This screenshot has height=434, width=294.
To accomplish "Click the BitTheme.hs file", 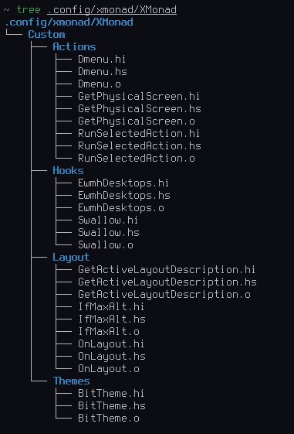I will click(112, 406).
